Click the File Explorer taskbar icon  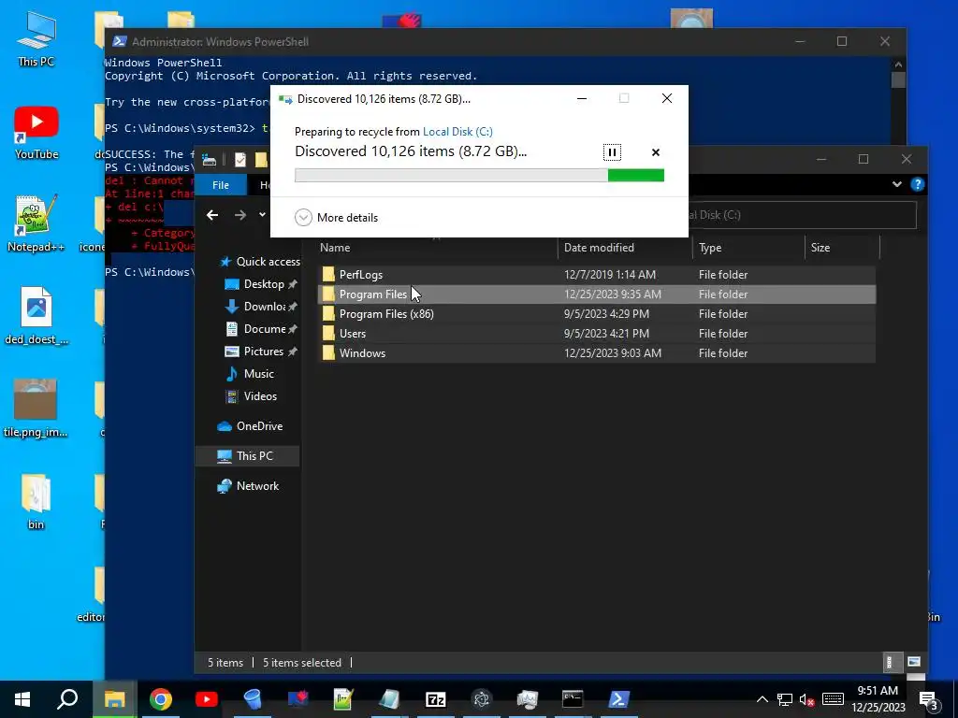114,699
